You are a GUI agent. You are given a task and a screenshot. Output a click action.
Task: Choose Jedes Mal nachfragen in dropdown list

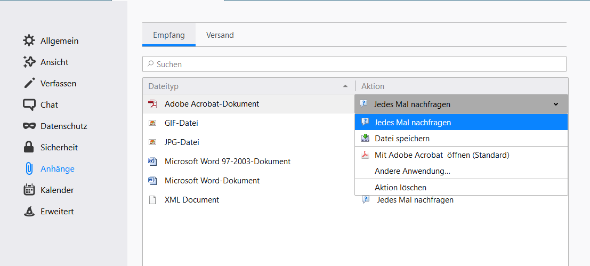click(462, 122)
